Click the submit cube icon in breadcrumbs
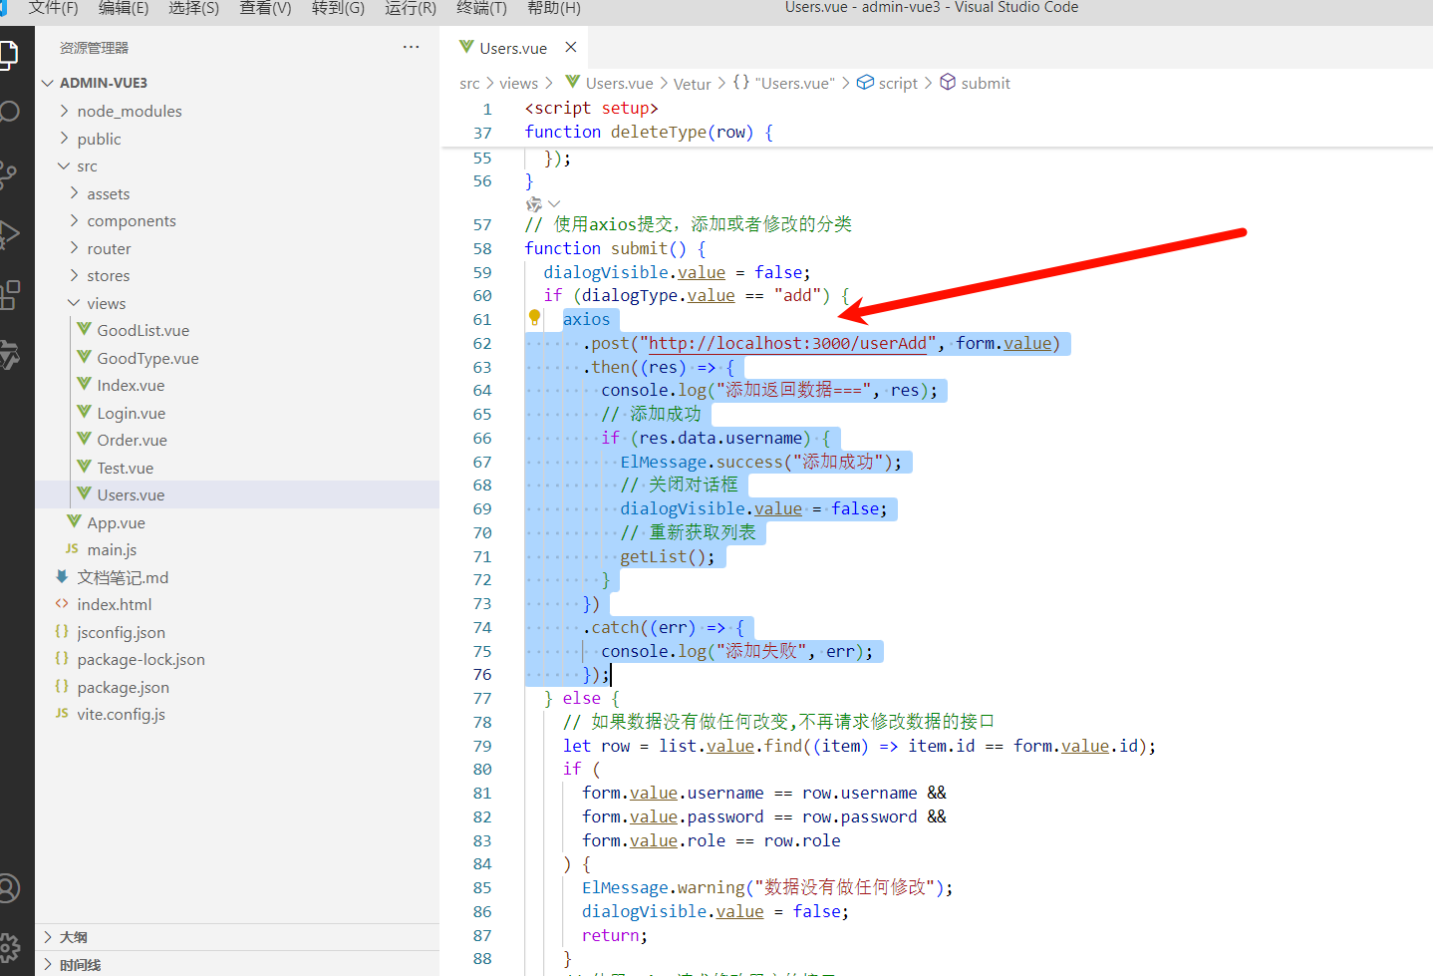 coord(948,82)
